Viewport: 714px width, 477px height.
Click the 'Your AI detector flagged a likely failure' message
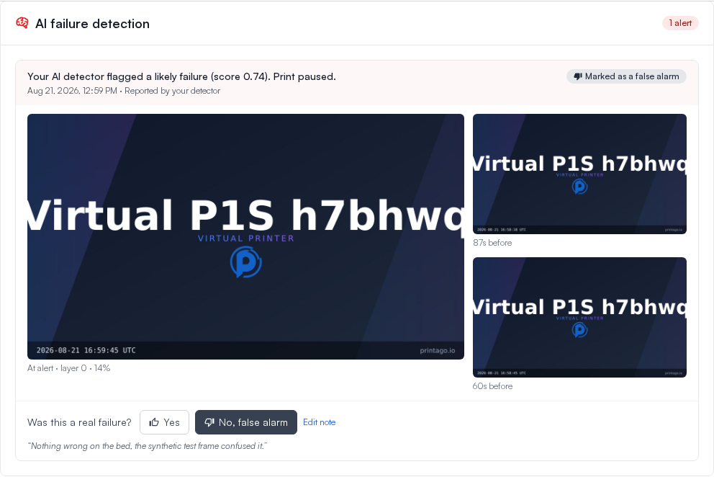point(181,76)
